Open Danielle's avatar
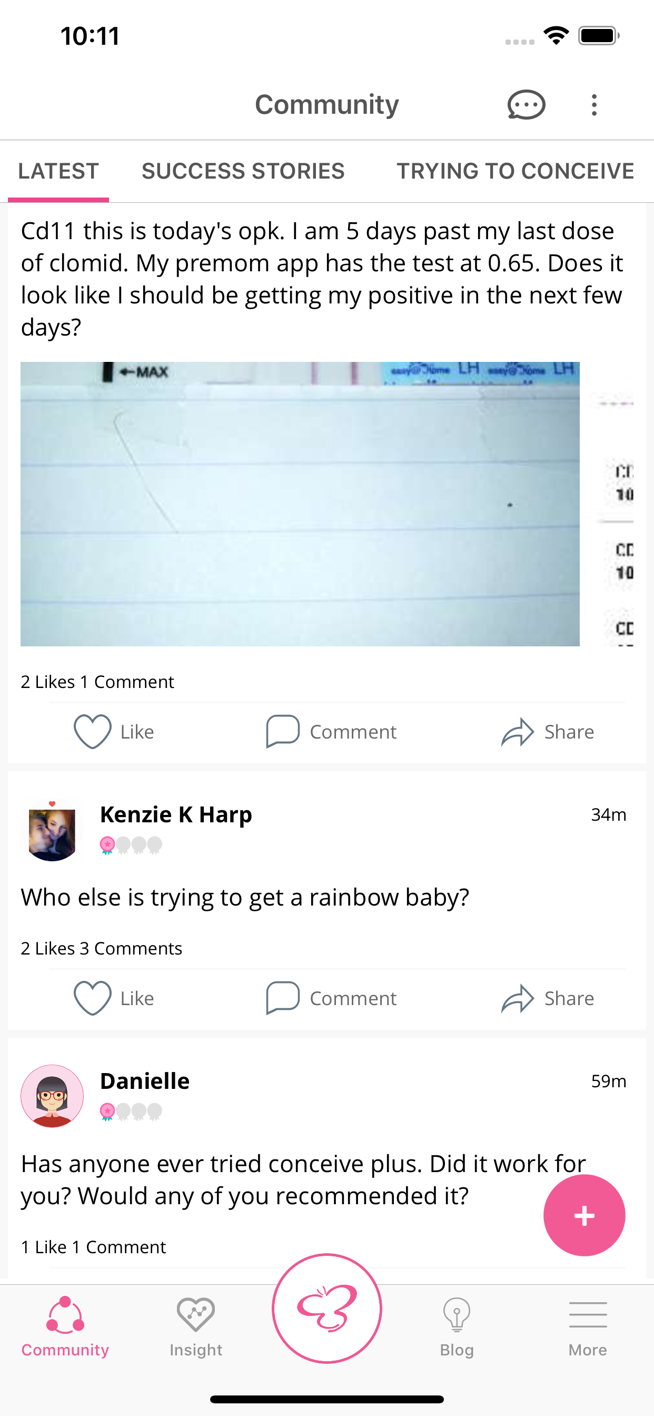This screenshot has height=1416, width=654. pyautogui.click(x=52, y=1096)
